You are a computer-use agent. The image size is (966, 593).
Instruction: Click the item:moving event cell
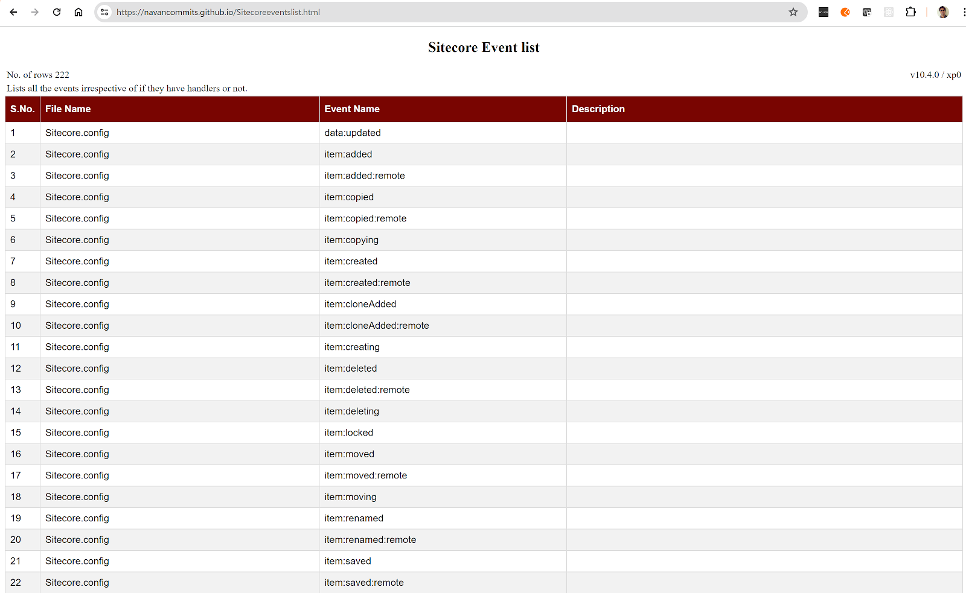[x=443, y=497]
